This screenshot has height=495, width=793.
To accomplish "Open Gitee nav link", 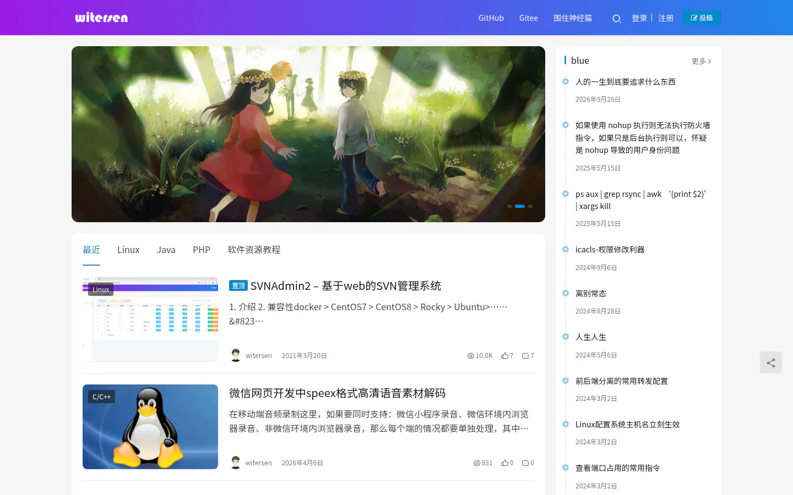I will point(529,18).
